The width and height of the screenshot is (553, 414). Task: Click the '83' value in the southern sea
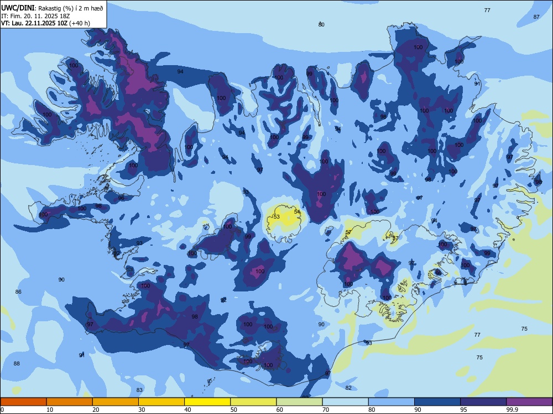pyautogui.click(x=139, y=390)
